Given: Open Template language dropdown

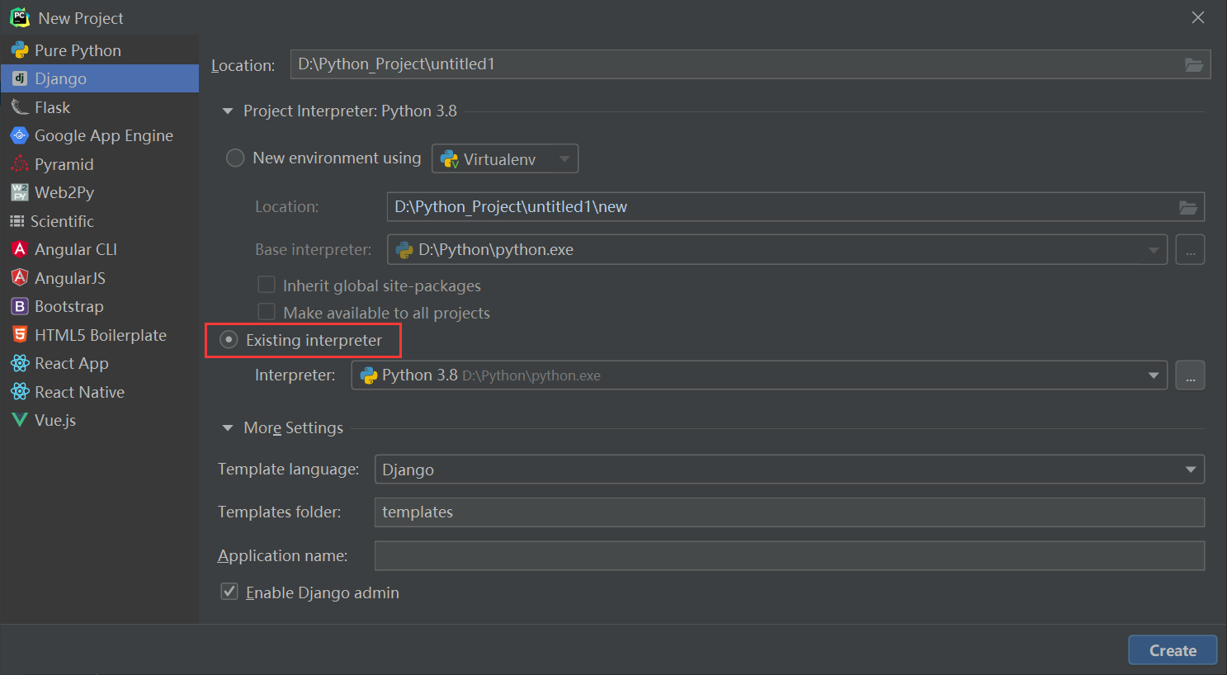Looking at the screenshot, I should pyautogui.click(x=790, y=470).
